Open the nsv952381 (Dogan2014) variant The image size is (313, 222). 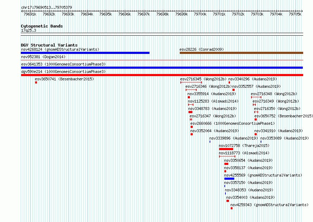(43, 57)
